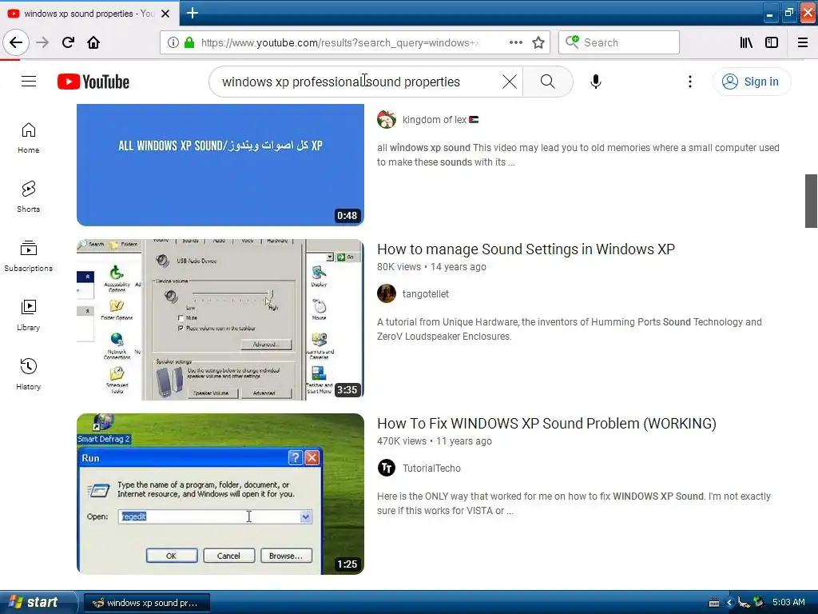Click the taskbar clock 5:03 AM
This screenshot has width=818, height=614.
[x=788, y=603]
